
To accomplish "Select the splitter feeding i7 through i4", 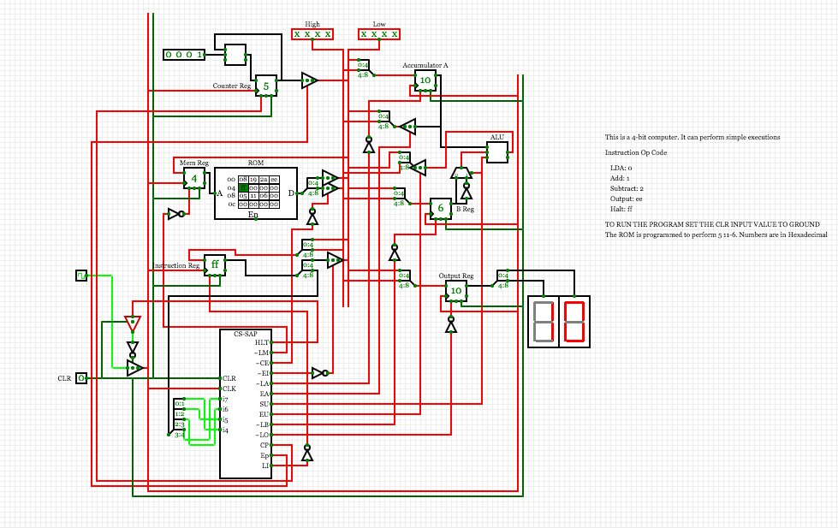I will (176, 418).
